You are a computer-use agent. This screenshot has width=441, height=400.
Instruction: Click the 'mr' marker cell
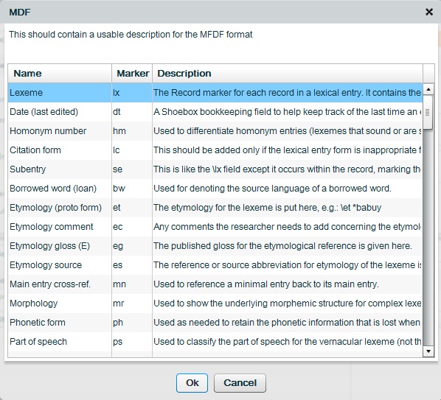click(132, 303)
